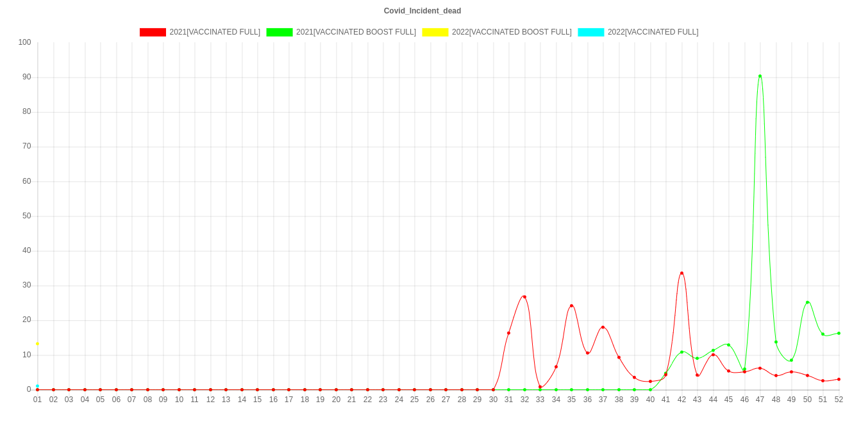Select the red peak data point at week 42
845x422 pixels.
pos(682,273)
